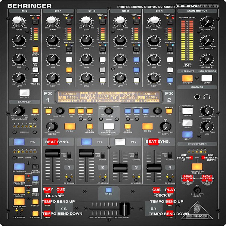The height and width of the screenshot is (226, 226).
Task: Click the BANK ASSIGN button
Action: click(35, 167)
